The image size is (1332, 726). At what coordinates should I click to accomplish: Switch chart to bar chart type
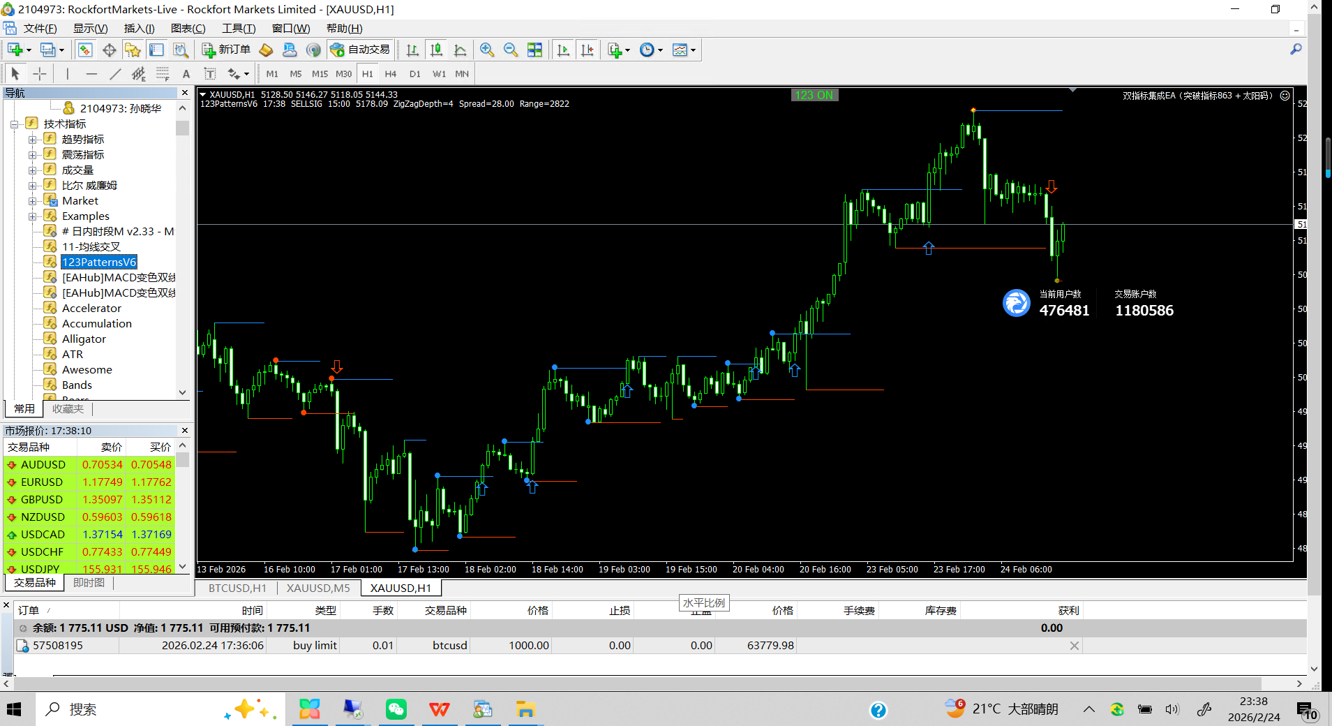coord(412,50)
